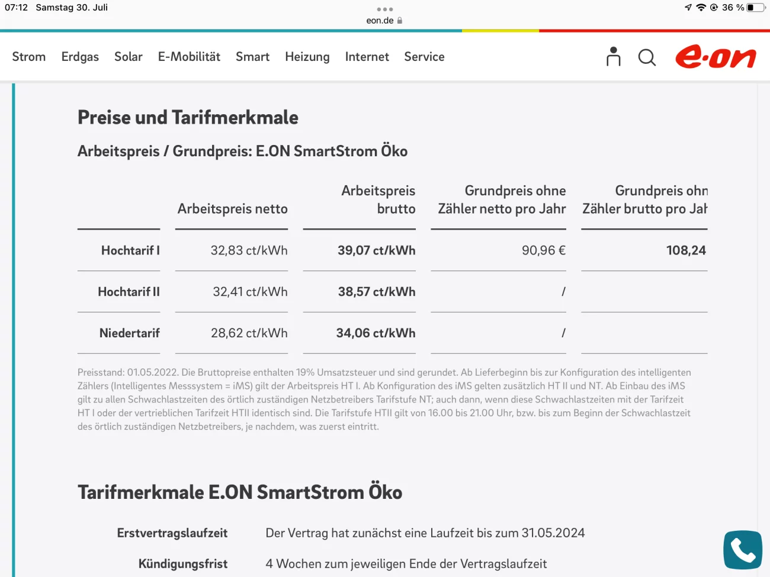Open the Erdgas menu

80,57
